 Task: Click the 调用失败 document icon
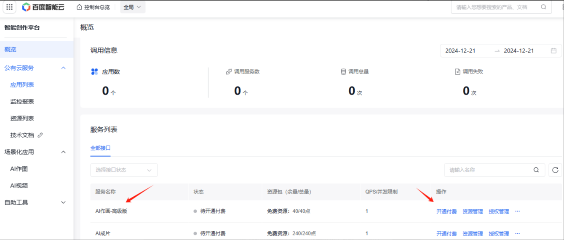pos(457,72)
